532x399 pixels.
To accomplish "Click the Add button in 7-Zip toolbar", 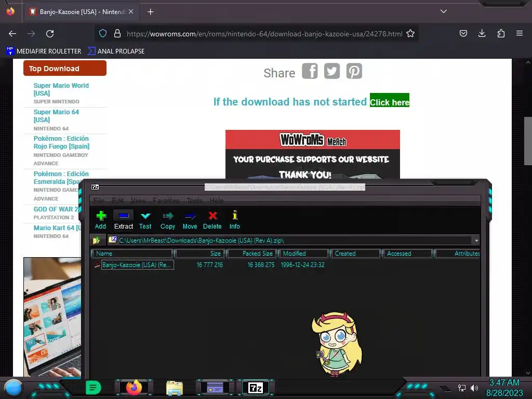I will [x=100, y=220].
